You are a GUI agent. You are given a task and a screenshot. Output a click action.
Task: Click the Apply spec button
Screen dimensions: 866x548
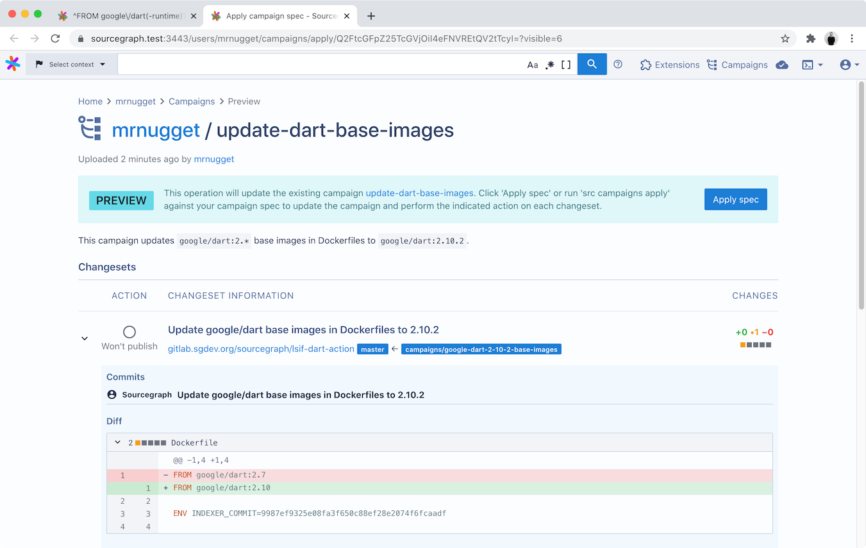(736, 199)
